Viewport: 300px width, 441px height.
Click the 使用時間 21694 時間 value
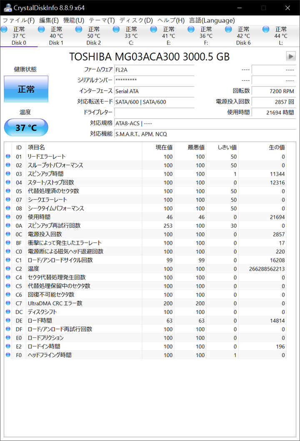(x=274, y=112)
